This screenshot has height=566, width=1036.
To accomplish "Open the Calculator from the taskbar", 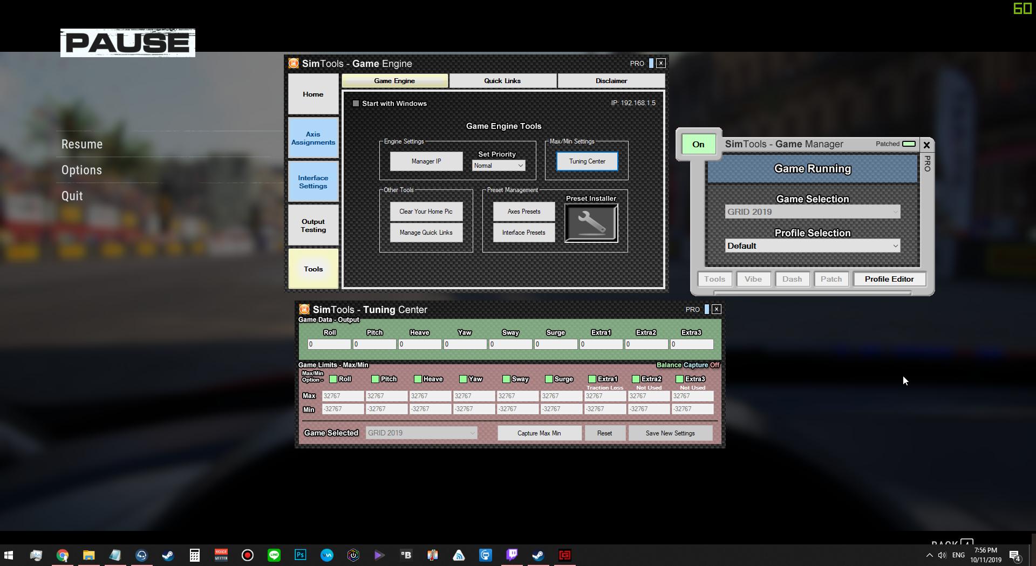I will (195, 555).
